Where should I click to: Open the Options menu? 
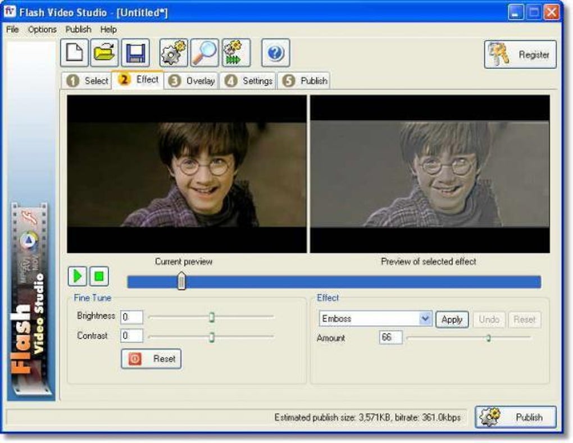tap(42, 29)
